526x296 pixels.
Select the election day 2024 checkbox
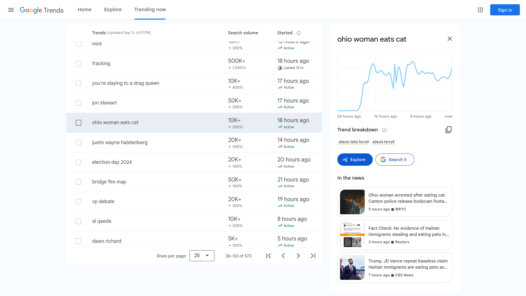pyautogui.click(x=79, y=162)
